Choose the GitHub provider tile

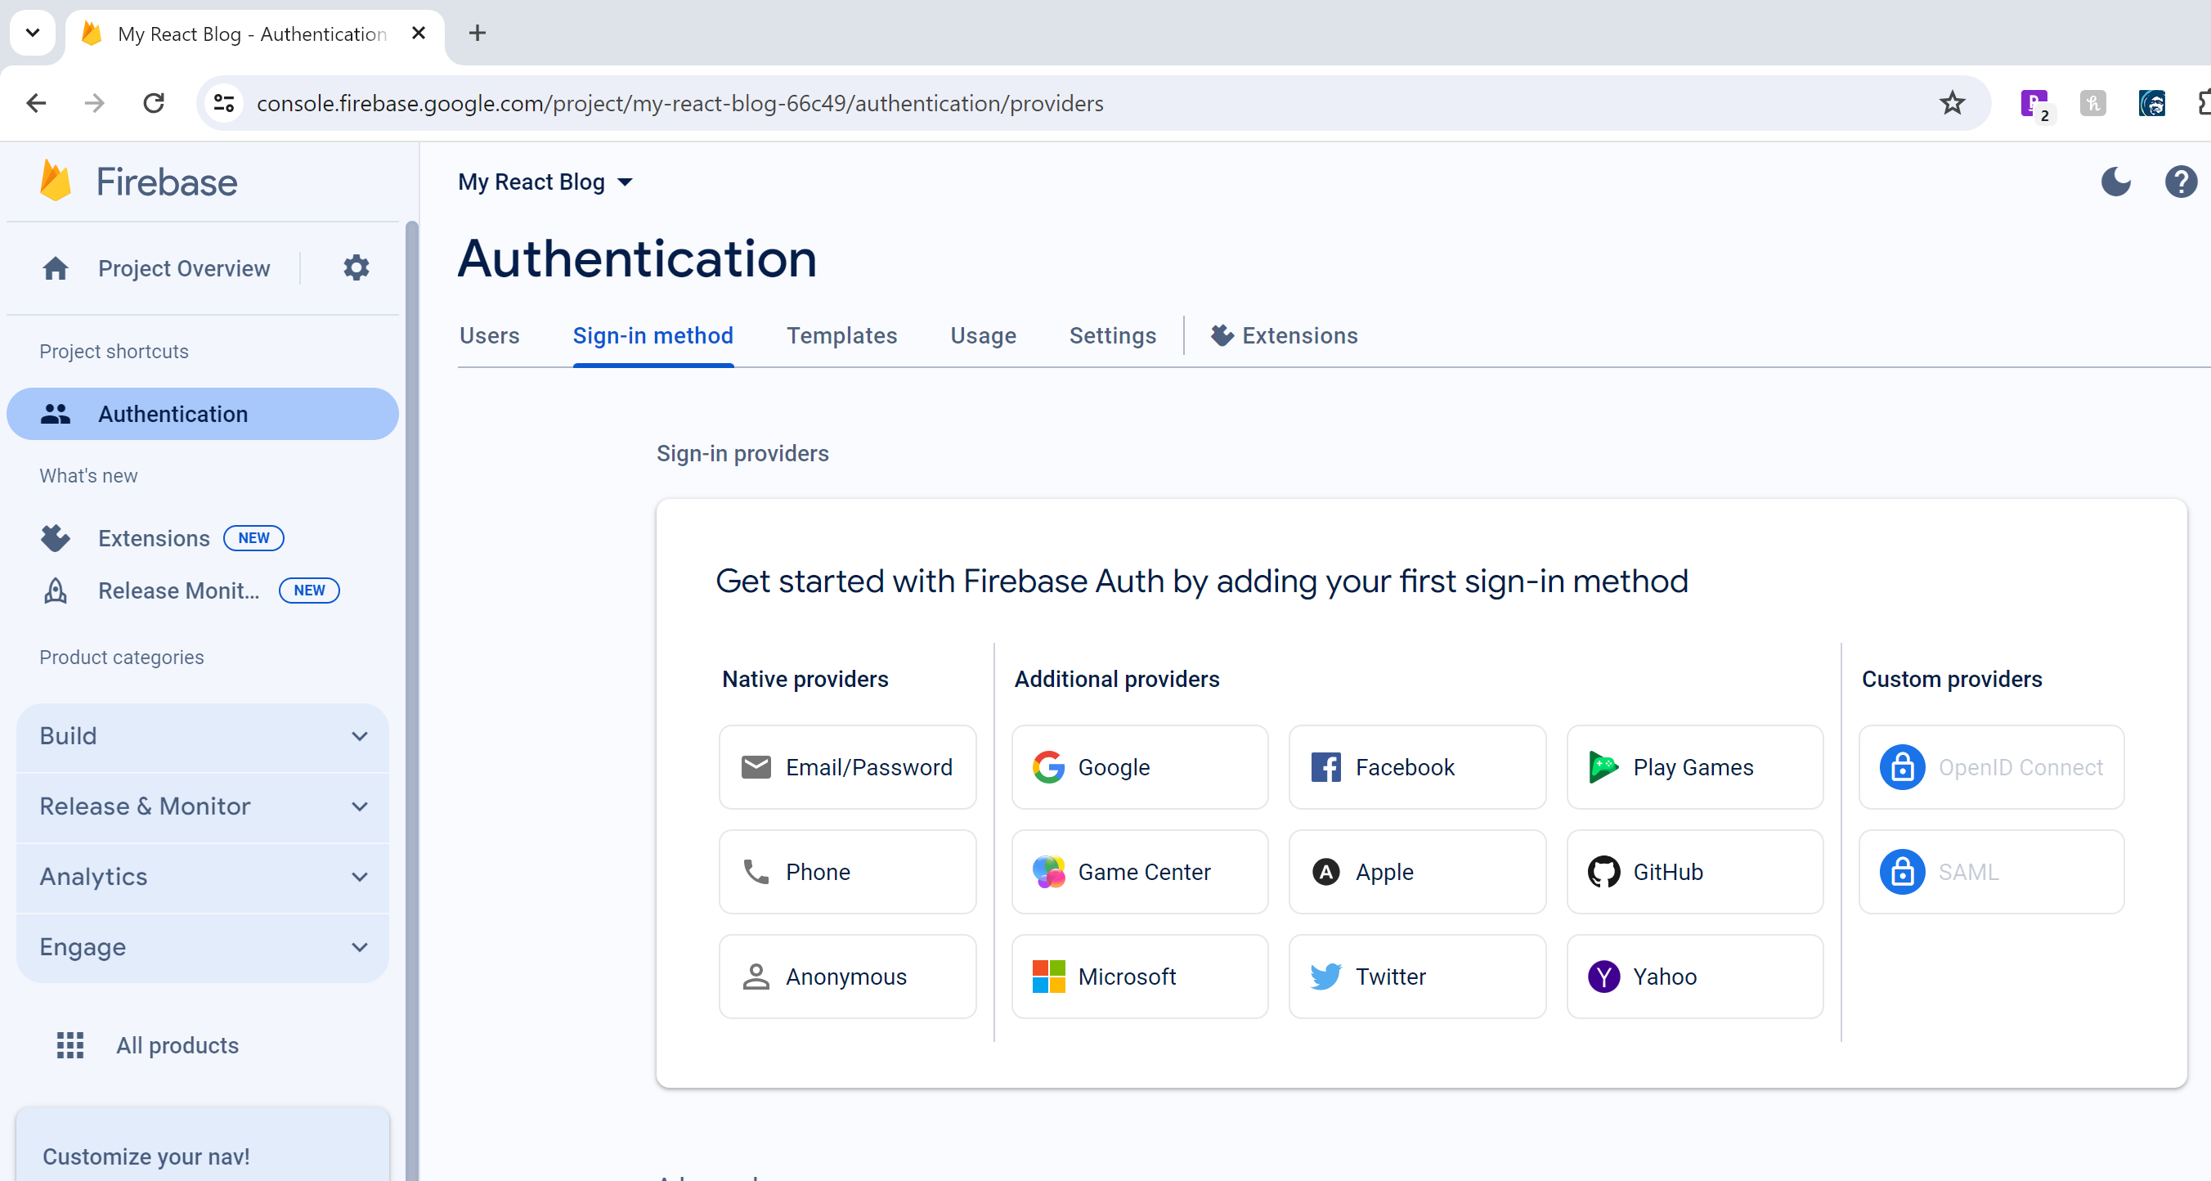click(1693, 871)
